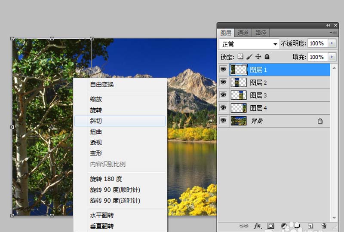This screenshot has width=344, height=232.
Task: Choose 旋转 180 度 from the menu
Action: (x=120, y=179)
